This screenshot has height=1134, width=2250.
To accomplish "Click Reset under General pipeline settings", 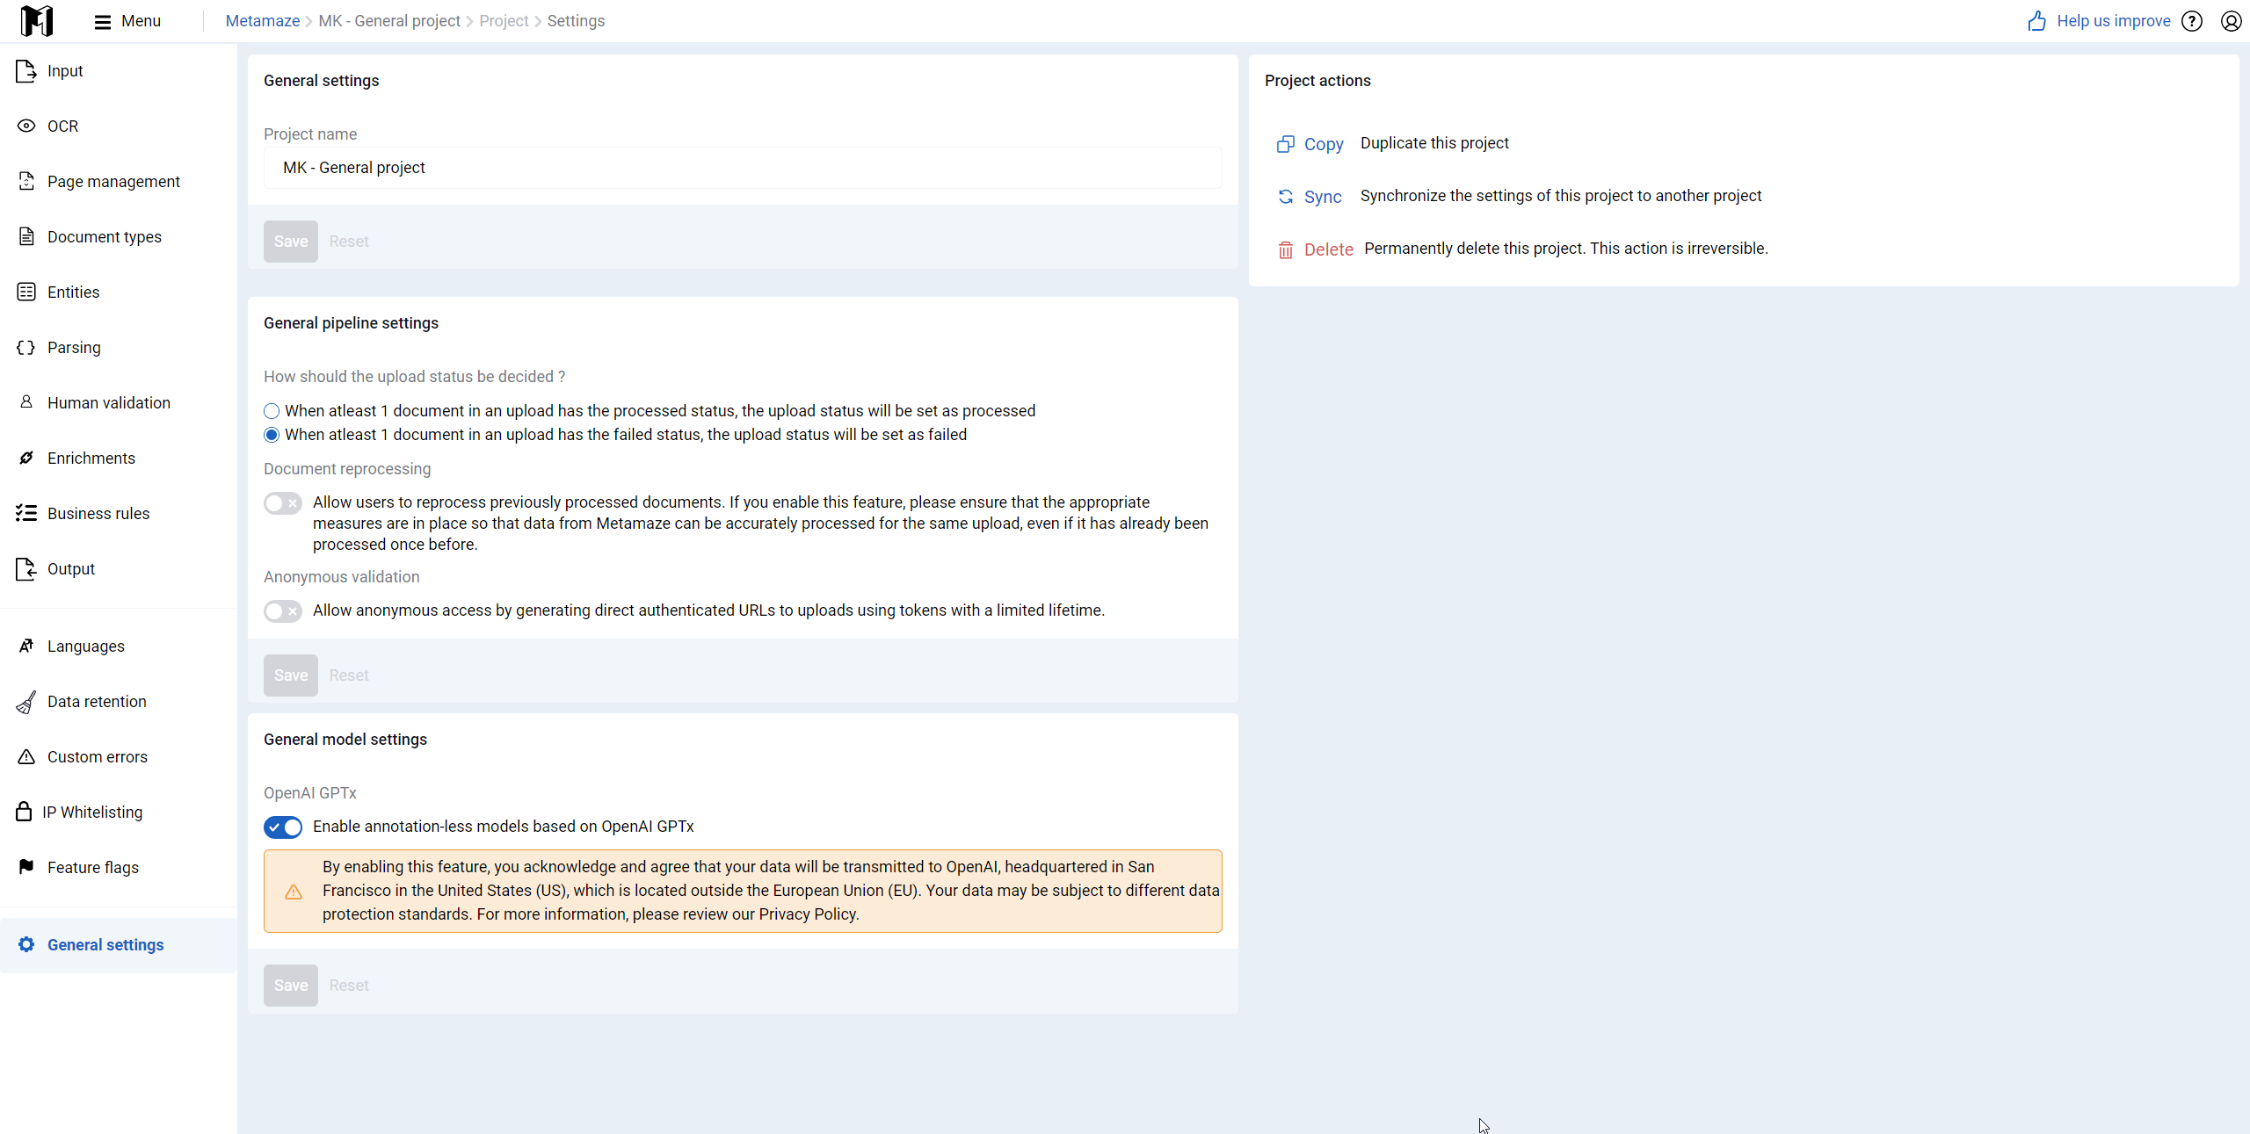I will tap(349, 675).
